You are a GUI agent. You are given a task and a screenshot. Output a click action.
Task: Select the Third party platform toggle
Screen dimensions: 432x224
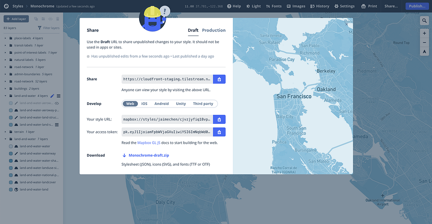pyautogui.click(x=203, y=104)
